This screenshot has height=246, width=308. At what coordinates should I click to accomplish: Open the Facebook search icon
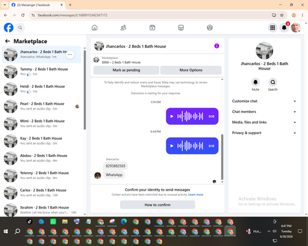(x=20, y=28)
